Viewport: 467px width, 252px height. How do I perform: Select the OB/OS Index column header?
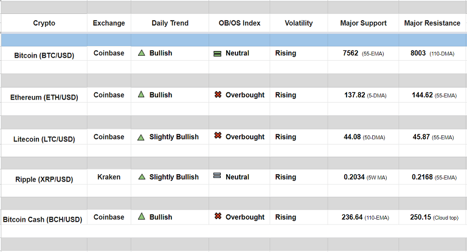click(x=240, y=23)
